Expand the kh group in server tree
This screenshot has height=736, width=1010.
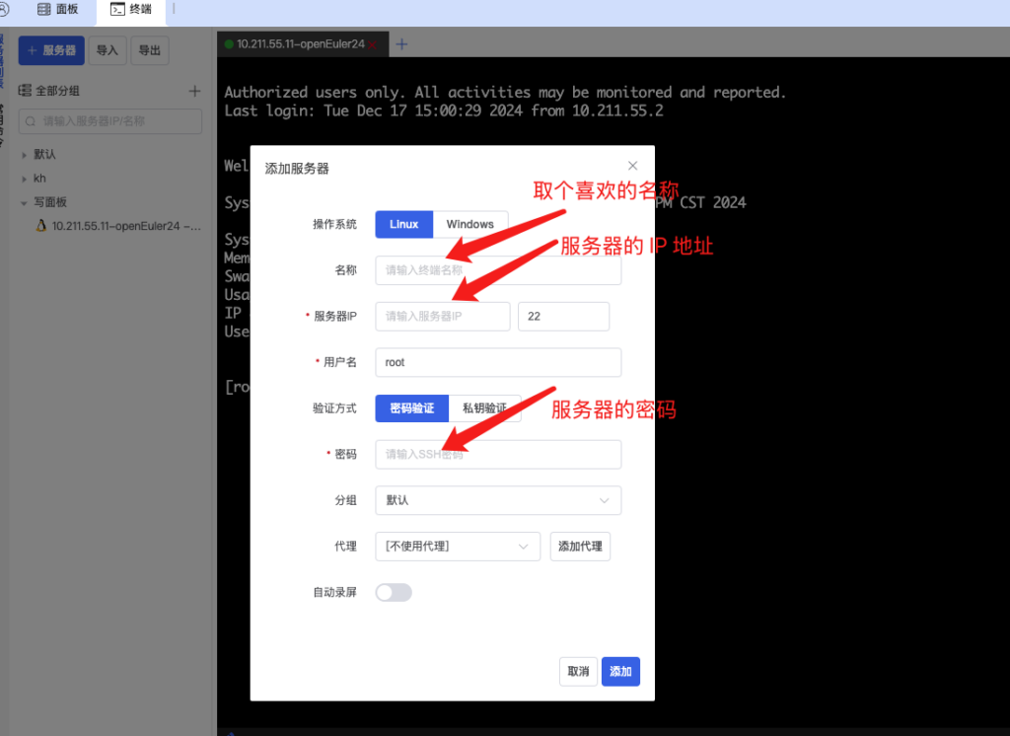tap(25, 179)
